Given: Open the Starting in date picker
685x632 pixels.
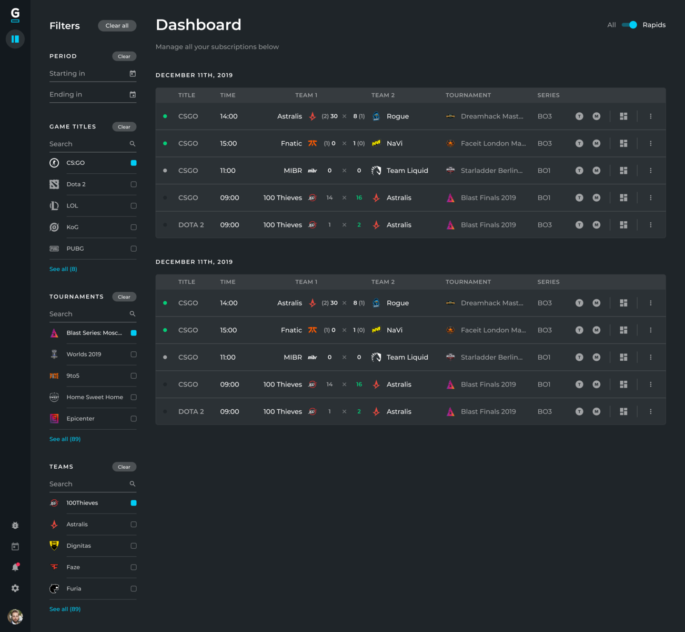Looking at the screenshot, I should (133, 73).
